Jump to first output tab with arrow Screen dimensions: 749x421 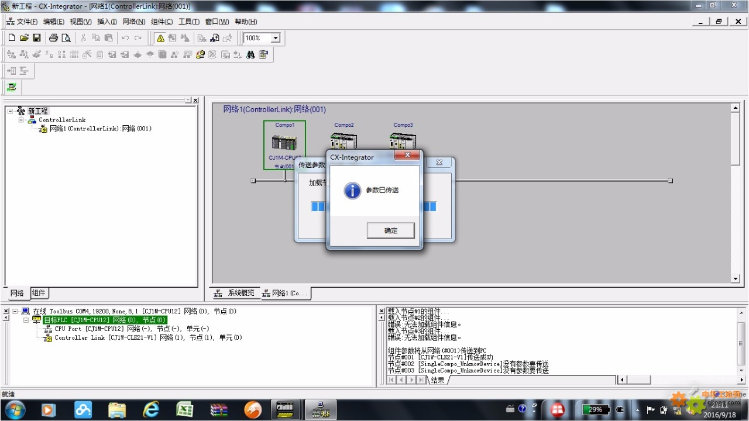point(392,380)
